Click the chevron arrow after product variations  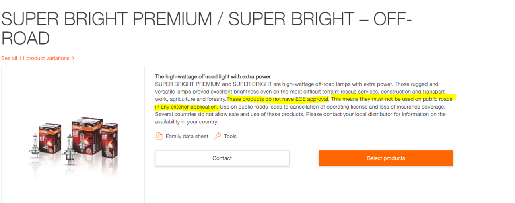click(x=73, y=58)
